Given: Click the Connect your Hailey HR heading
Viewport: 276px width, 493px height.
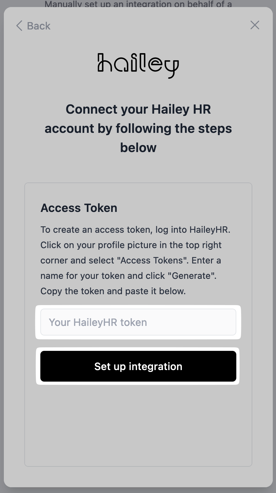Looking at the screenshot, I should (138, 109).
